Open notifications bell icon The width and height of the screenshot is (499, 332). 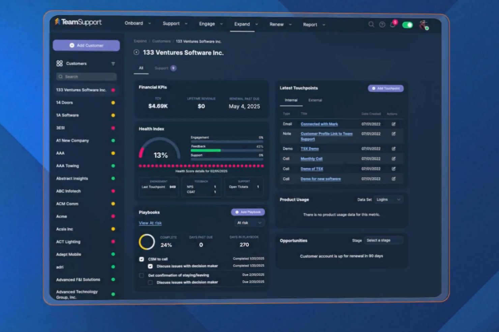click(x=393, y=25)
